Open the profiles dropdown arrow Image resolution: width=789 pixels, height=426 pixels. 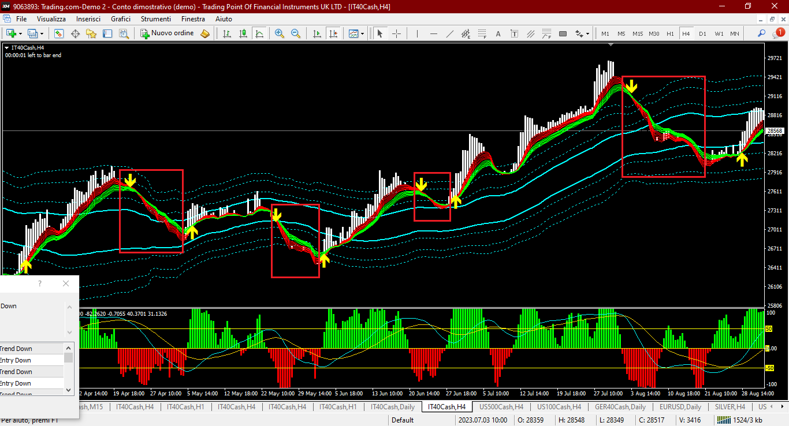click(x=42, y=34)
